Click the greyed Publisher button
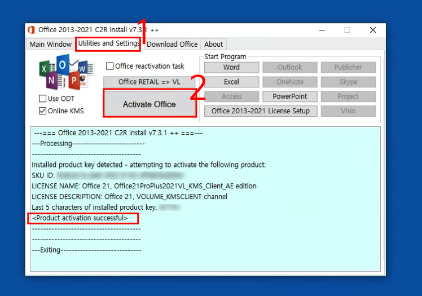 coord(348,67)
